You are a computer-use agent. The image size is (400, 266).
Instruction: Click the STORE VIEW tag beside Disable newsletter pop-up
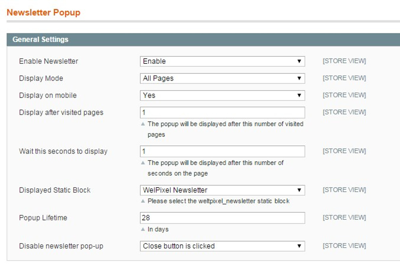pos(344,246)
